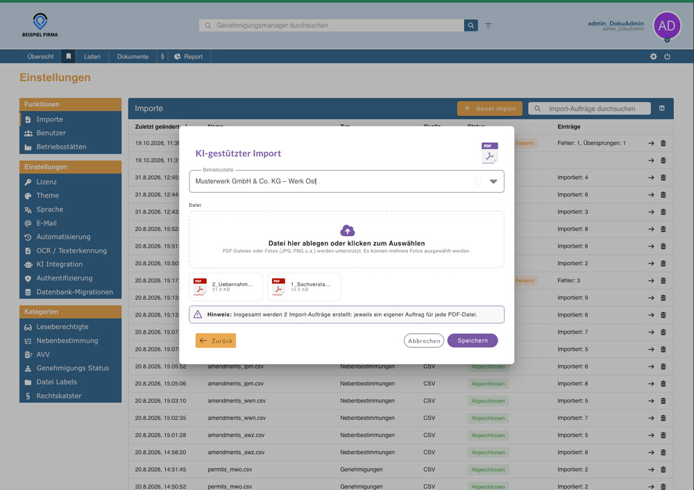Select the 2_Uebernahm… PDF file chip
The image size is (694, 490).
(x=226, y=287)
